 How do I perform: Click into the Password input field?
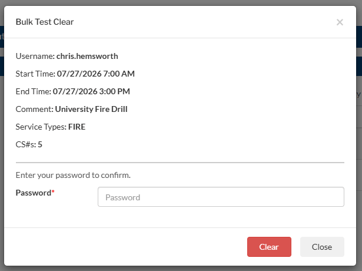pos(221,197)
